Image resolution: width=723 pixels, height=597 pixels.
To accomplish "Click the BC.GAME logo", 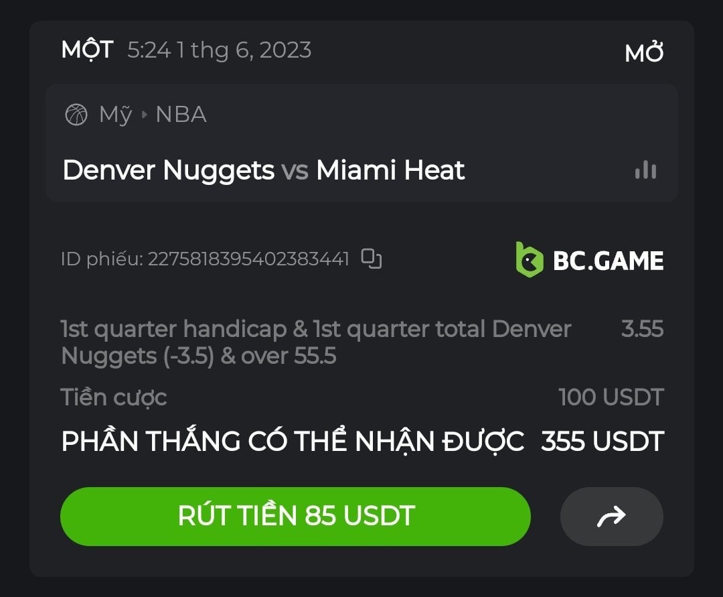I will (589, 260).
